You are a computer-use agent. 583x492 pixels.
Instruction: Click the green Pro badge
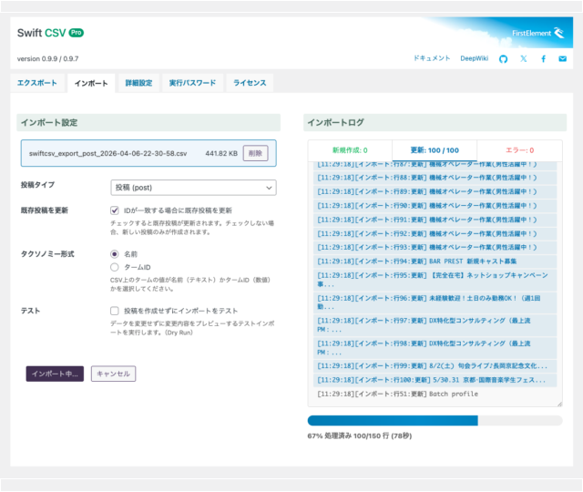tap(77, 33)
